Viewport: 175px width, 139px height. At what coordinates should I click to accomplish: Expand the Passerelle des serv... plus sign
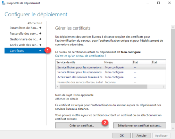click(40, 33)
